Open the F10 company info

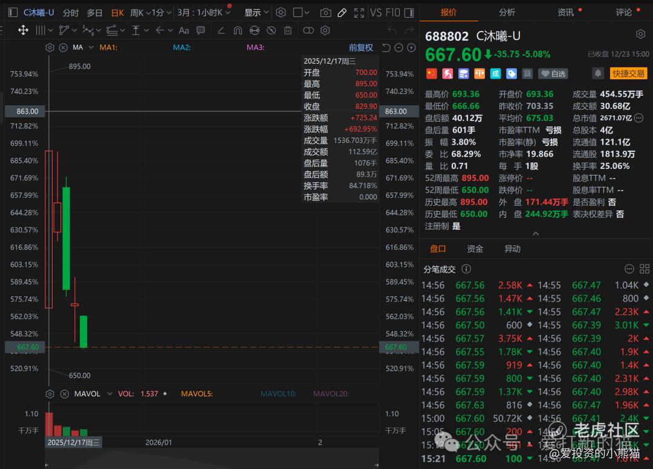point(393,13)
